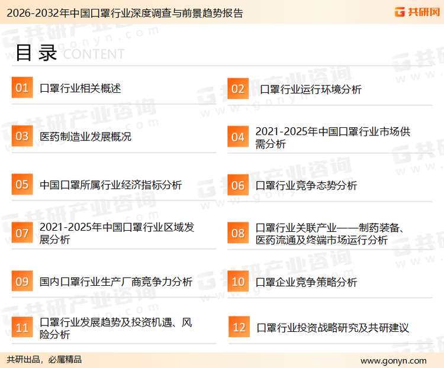
Task: Click the www.gonyn.com link in footer
Action: tap(393, 361)
